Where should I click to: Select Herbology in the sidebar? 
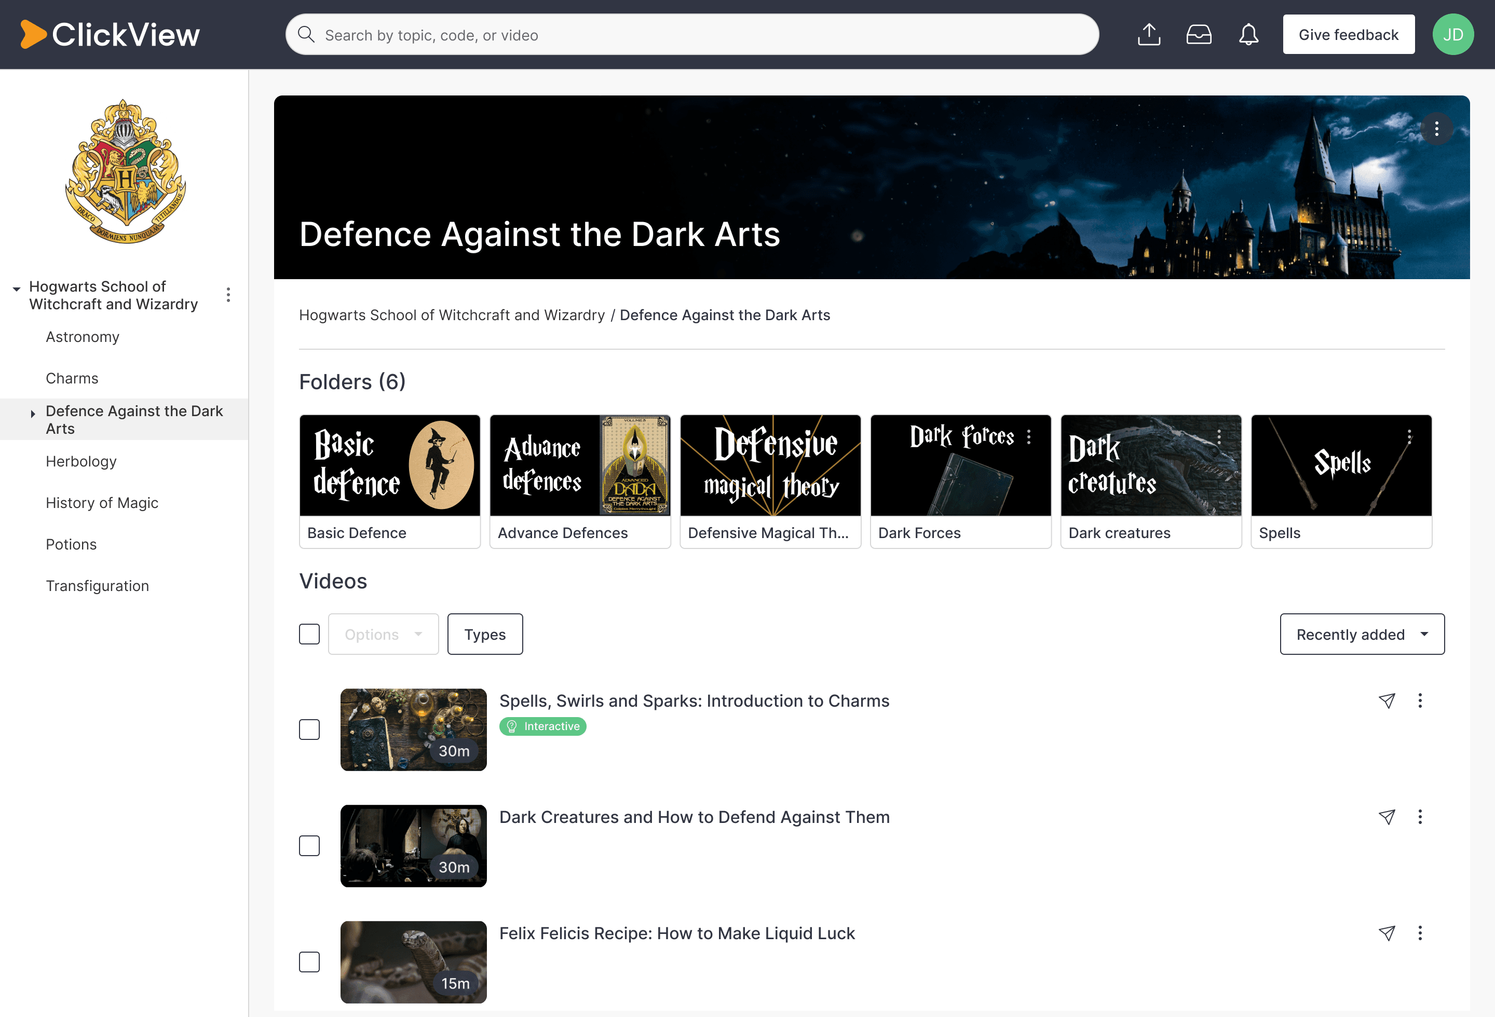click(x=81, y=462)
